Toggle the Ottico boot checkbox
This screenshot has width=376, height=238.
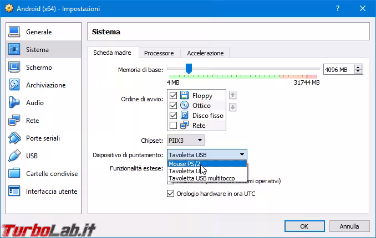tap(173, 106)
